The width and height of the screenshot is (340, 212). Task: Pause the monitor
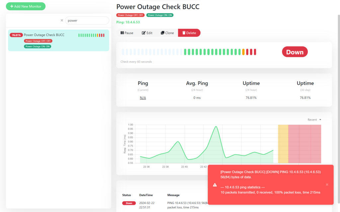127,33
